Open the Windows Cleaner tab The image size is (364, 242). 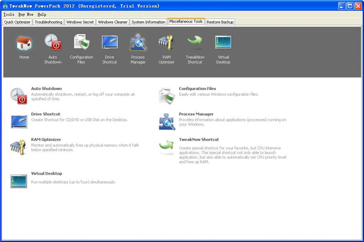[x=113, y=22]
